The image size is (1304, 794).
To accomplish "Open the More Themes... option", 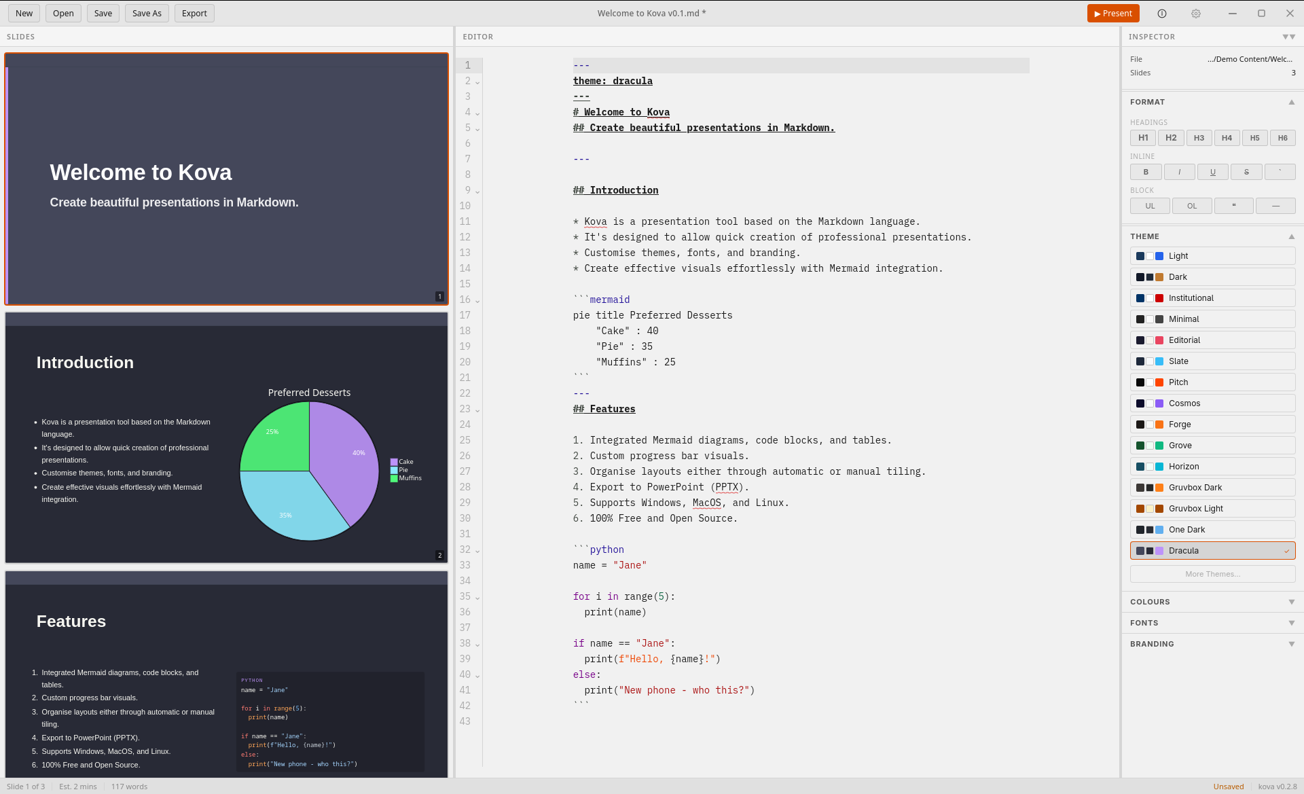I will click(1212, 574).
